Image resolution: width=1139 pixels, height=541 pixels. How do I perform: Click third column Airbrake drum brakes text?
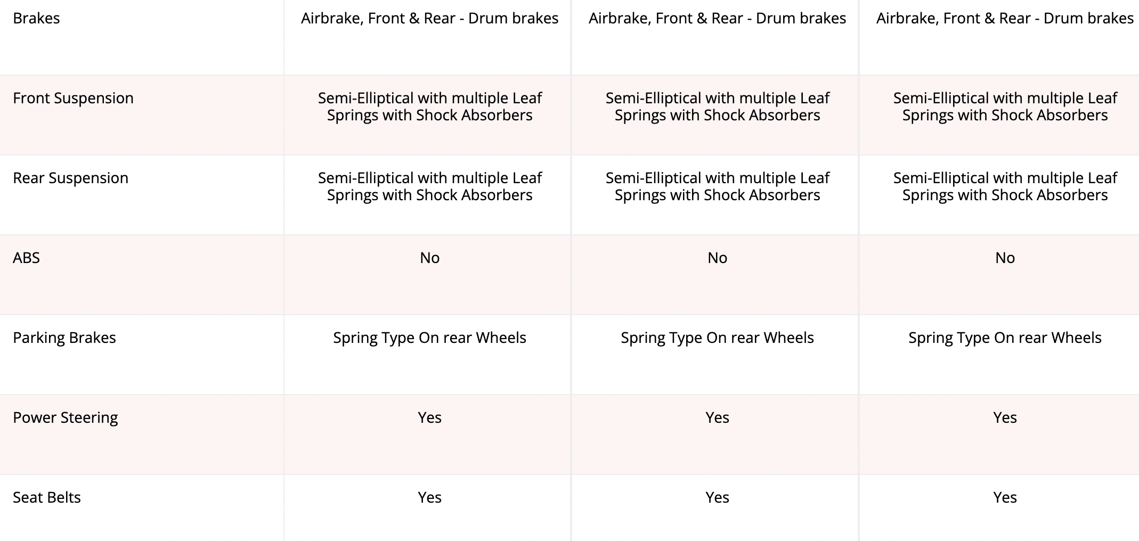(1005, 18)
